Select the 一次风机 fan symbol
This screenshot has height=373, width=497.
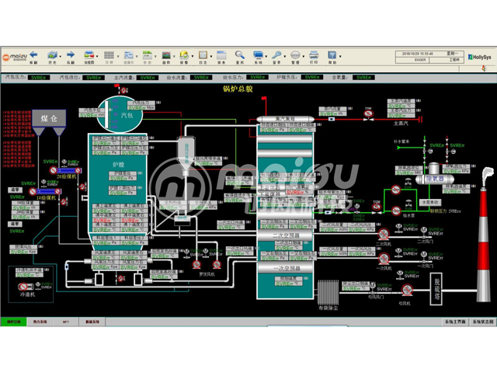point(384,259)
